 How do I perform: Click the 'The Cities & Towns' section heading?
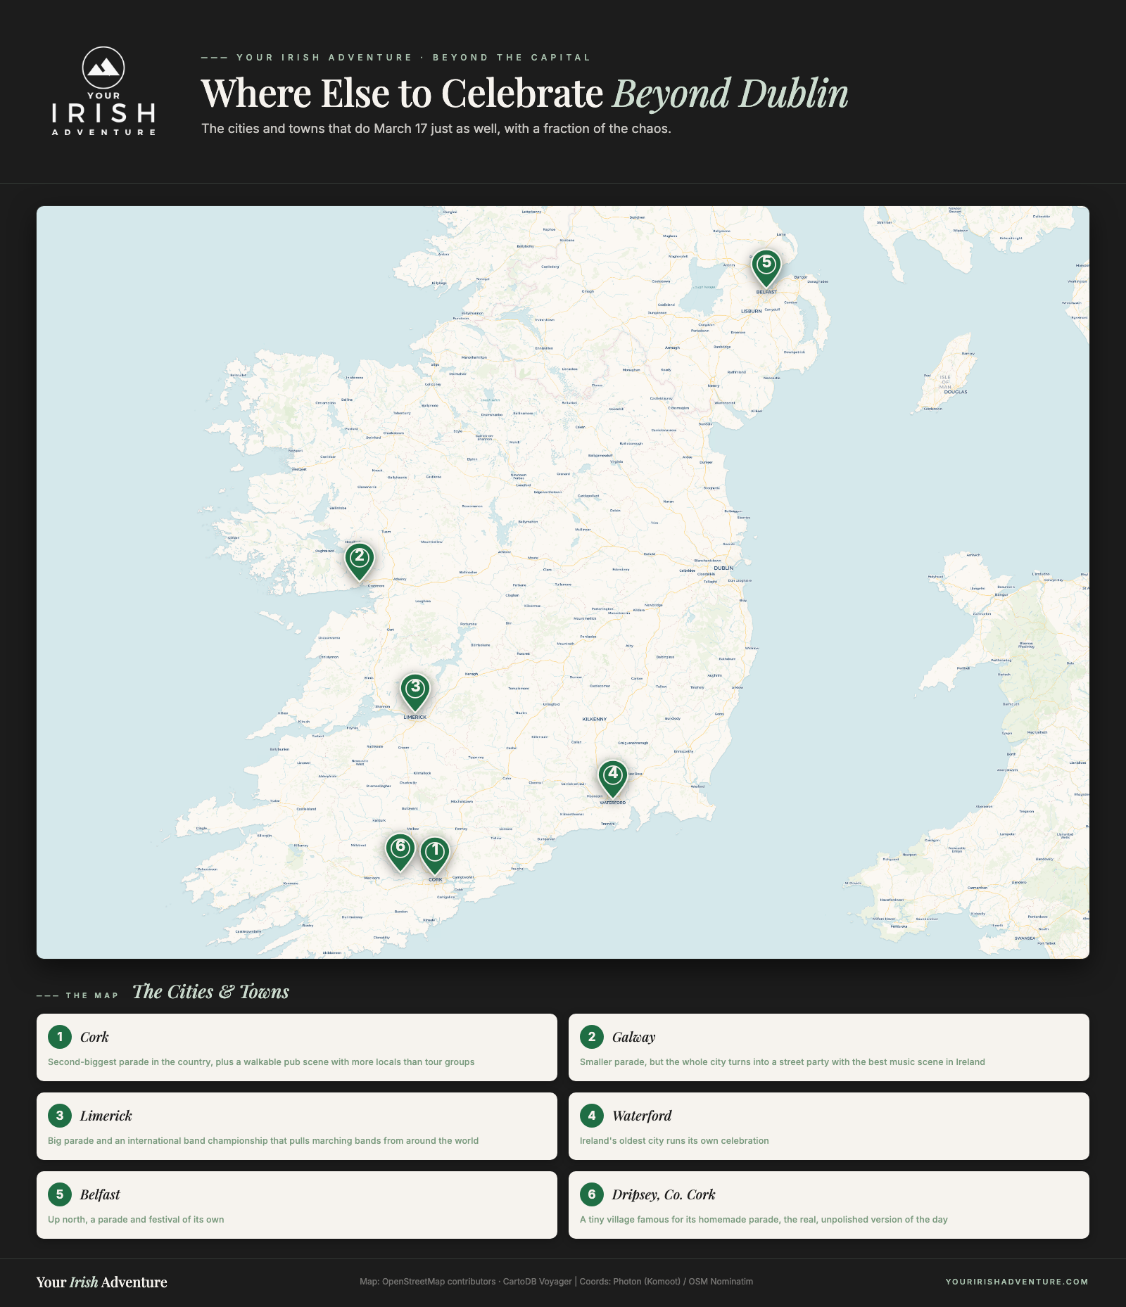tap(211, 992)
